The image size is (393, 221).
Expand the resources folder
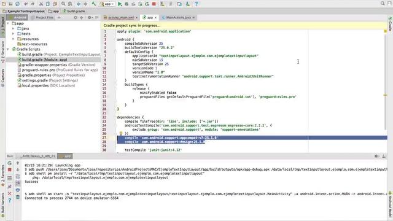pyautogui.click(x=14, y=39)
